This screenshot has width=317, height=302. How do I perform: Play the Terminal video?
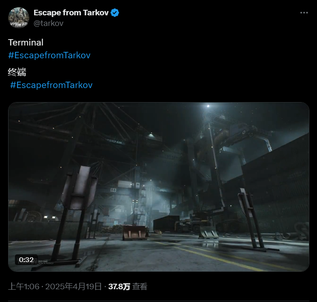(x=158, y=186)
